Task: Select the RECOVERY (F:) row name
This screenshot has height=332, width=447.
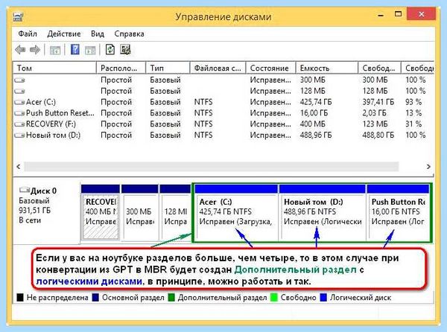Action: click(51, 124)
